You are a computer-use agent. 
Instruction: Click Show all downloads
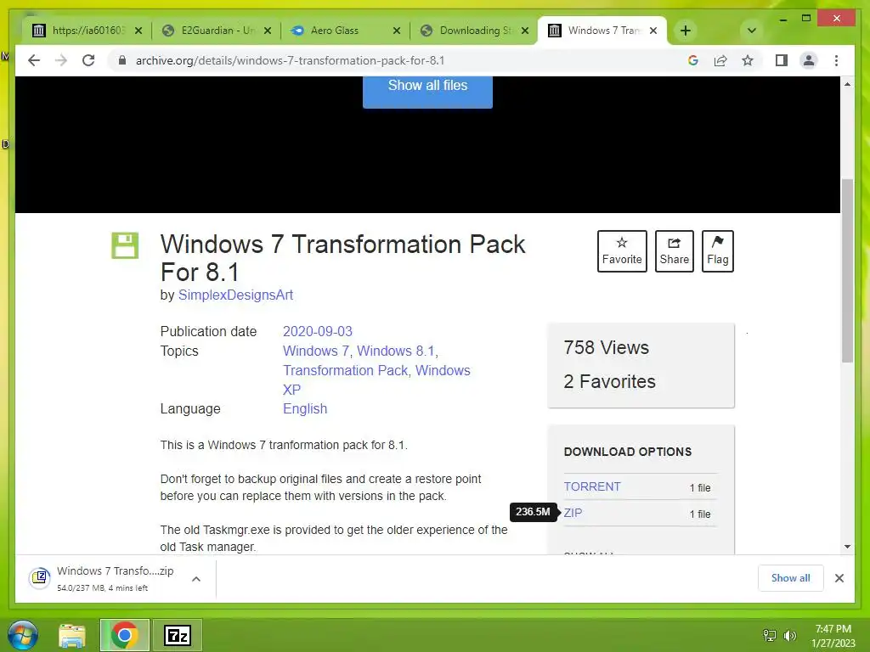click(790, 578)
